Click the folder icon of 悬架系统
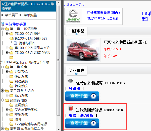The width and height of the screenshot is (151, 131). tap(11, 72)
